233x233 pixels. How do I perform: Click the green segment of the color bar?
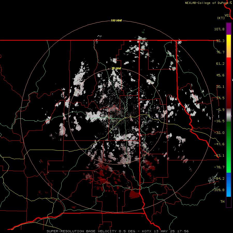click(x=229, y=147)
